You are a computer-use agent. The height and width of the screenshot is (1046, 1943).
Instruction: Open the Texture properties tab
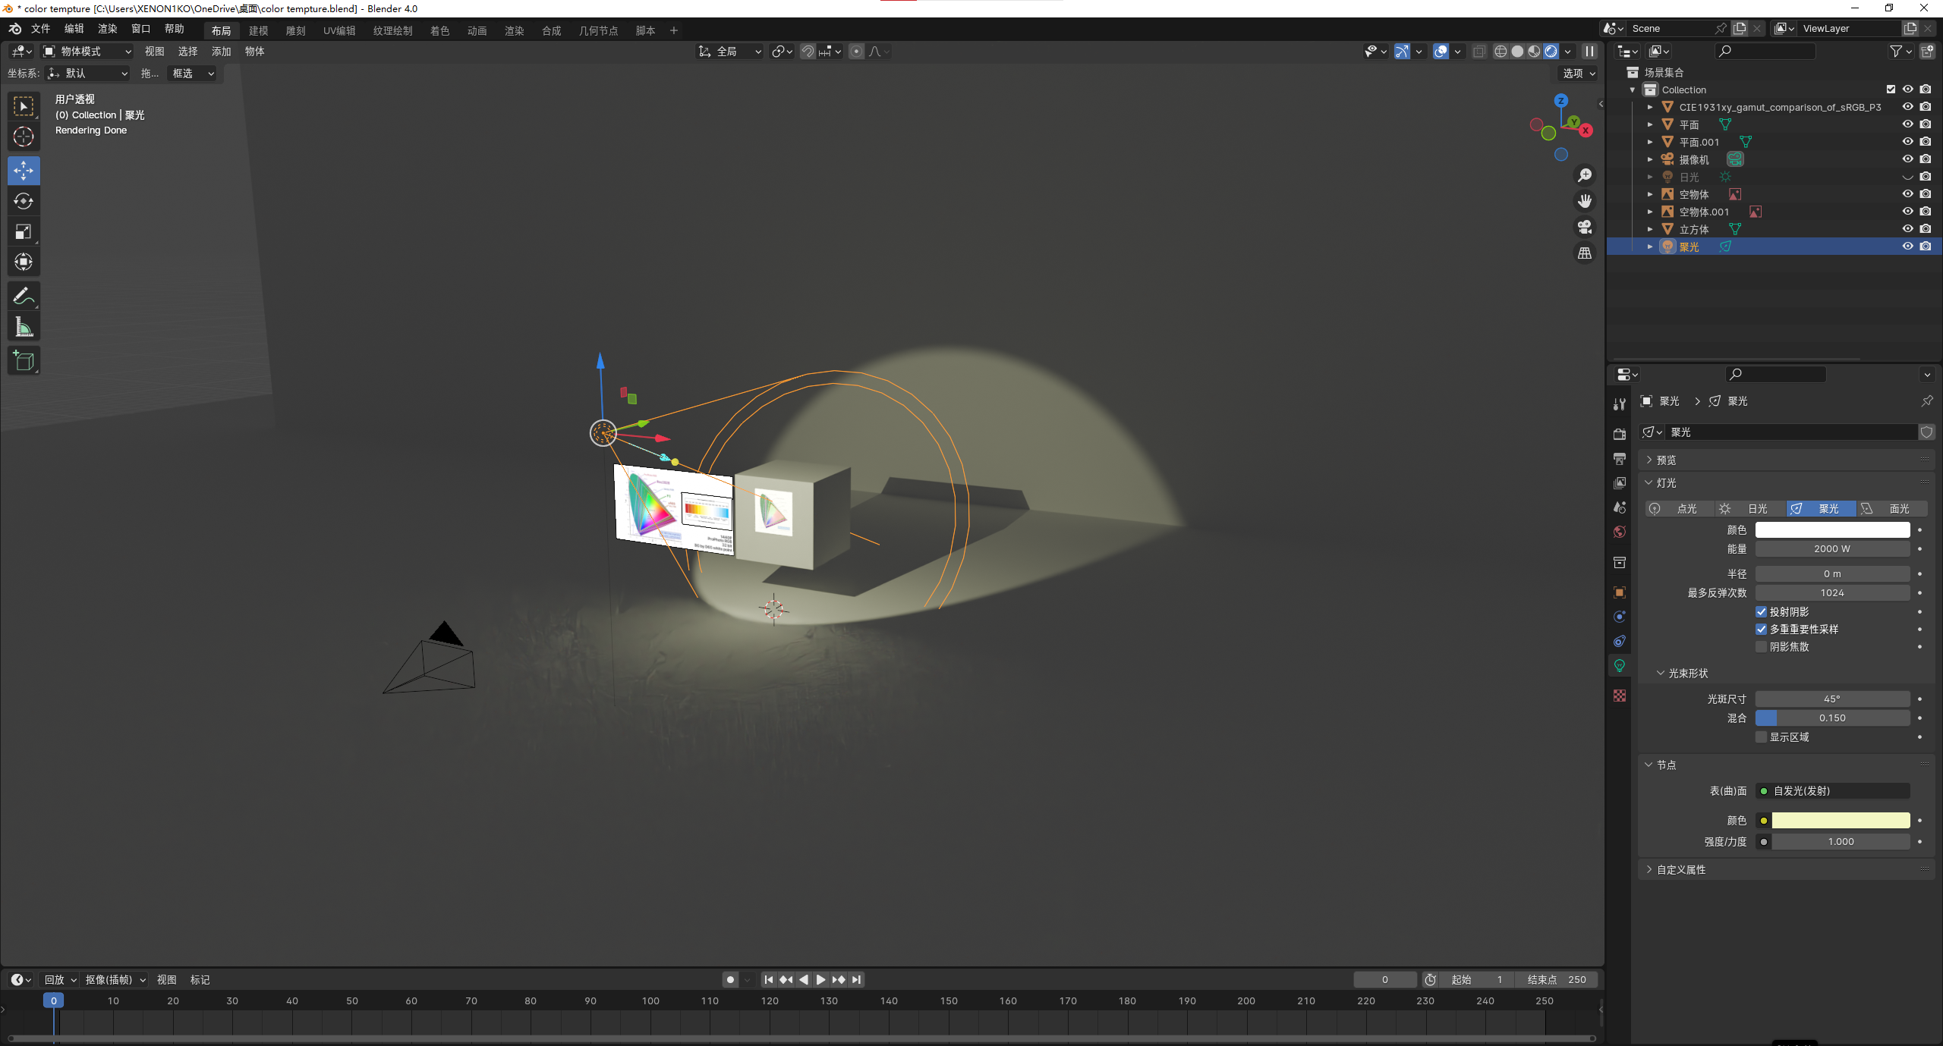click(1620, 696)
